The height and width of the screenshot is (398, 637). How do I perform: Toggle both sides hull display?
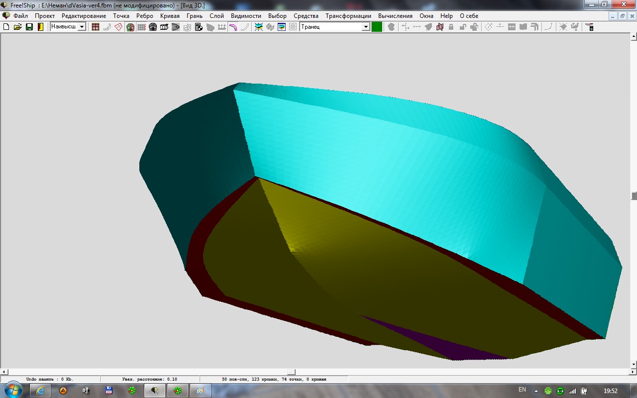[130, 27]
